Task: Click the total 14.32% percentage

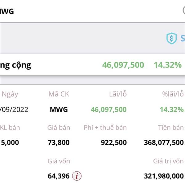Action: coord(168,65)
